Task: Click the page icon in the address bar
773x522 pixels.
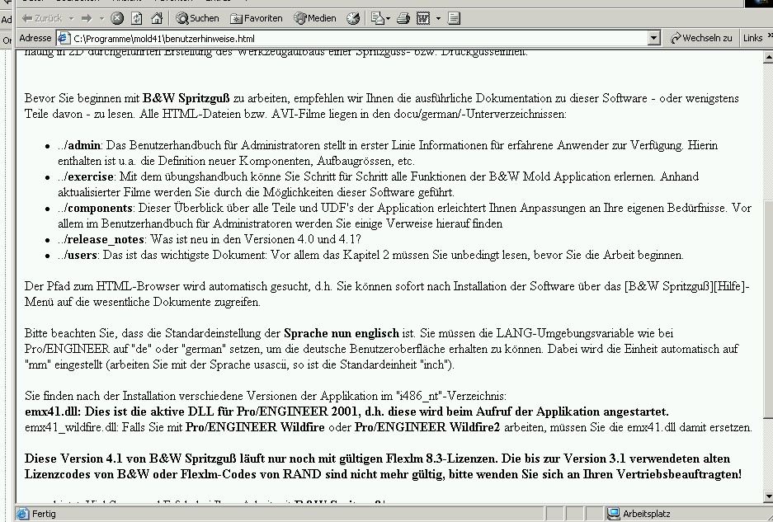Action: 64,39
